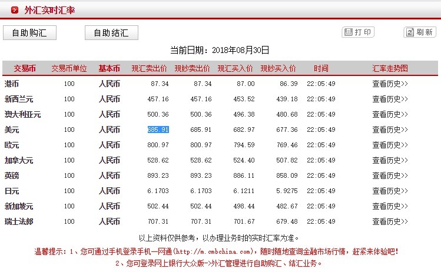Click the 现汇买入价 column header
Screen dimensions: 441x272
click(236, 68)
